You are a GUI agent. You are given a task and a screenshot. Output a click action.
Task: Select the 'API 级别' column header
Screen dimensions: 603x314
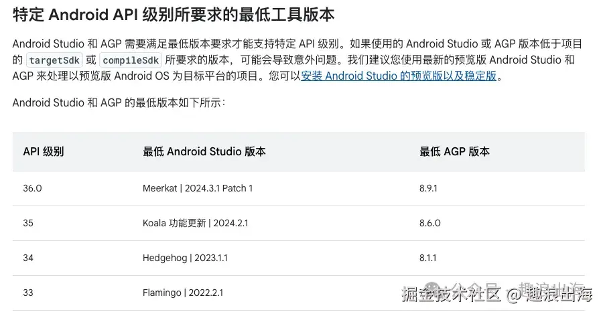click(x=44, y=151)
